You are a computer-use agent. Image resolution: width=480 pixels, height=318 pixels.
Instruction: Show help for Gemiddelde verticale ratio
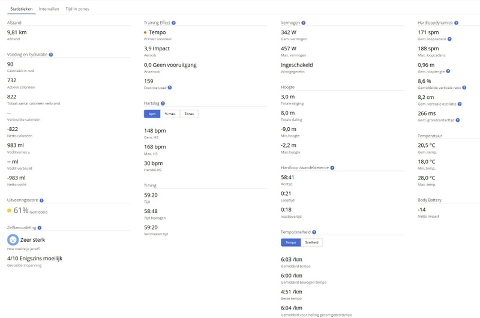(x=464, y=88)
